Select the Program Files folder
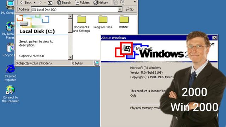226x127 pixels. [x=103, y=22]
